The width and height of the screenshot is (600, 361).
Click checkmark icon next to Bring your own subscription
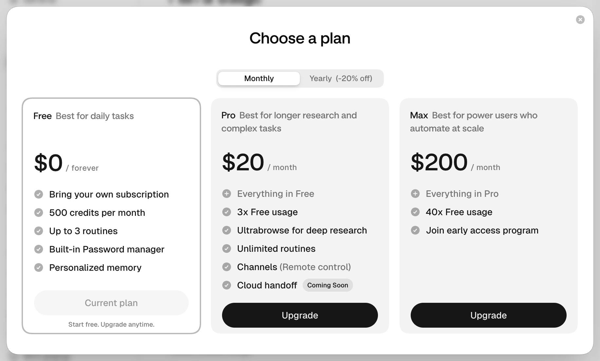[x=39, y=194]
